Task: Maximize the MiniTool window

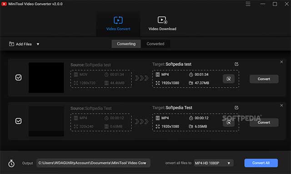Action: pyautogui.click(x=275, y=4)
